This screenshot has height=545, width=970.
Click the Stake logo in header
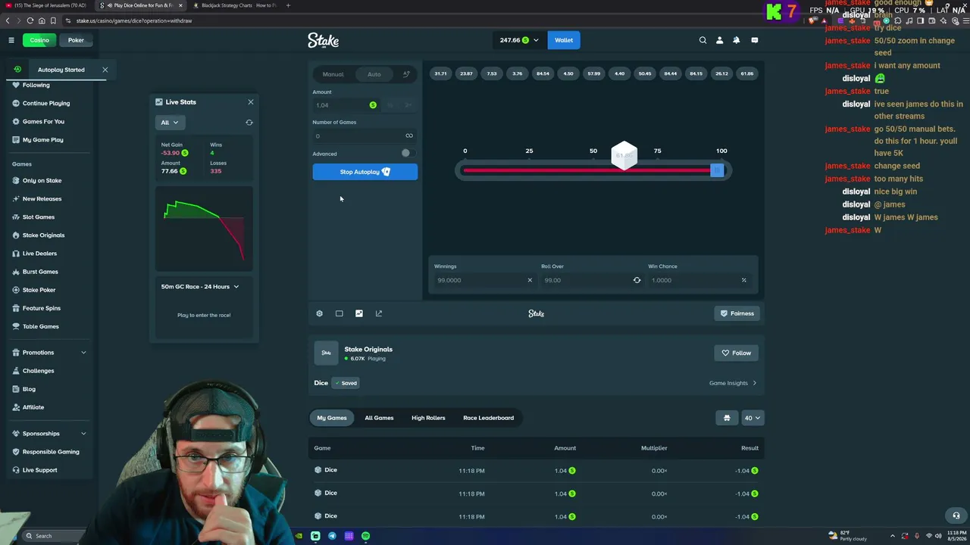(324, 40)
